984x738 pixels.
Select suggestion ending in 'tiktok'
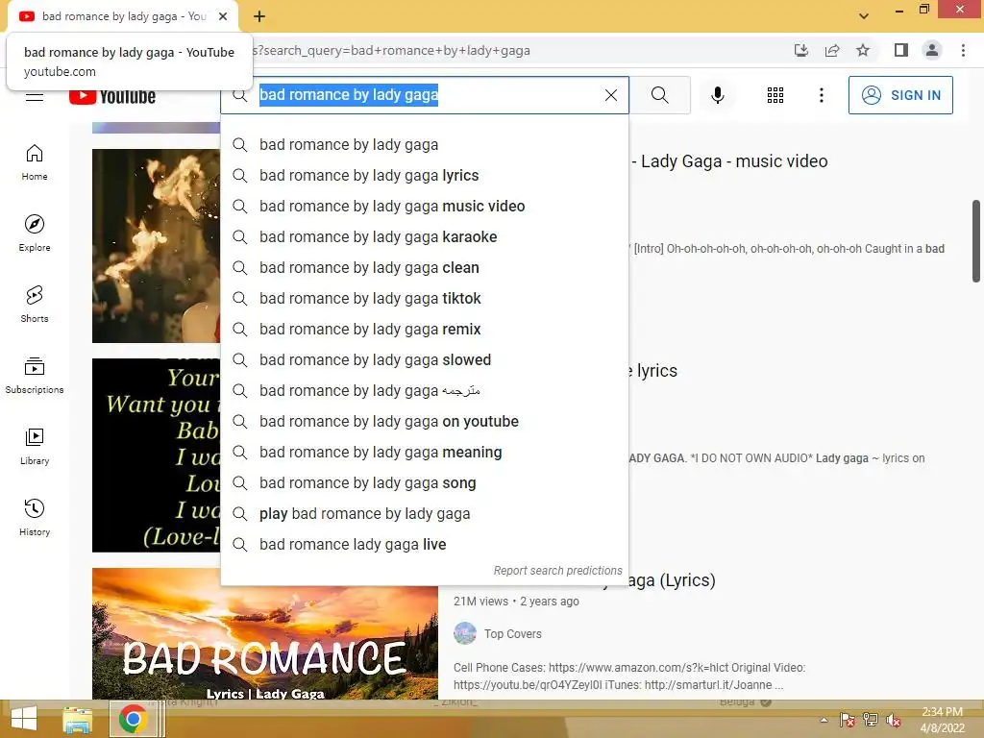pos(424,298)
